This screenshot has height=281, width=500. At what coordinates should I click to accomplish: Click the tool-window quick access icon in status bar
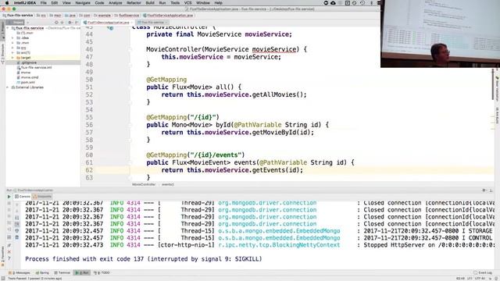click(3, 278)
